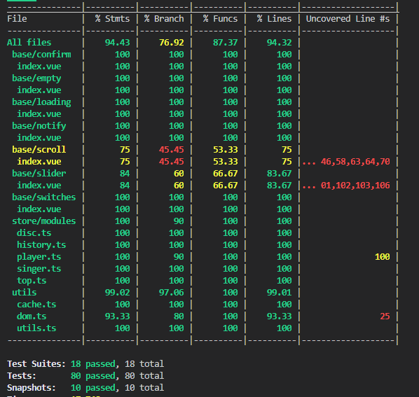Select the base/confirm directory entry
This screenshot has height=397, width=419.
(41, 55)
